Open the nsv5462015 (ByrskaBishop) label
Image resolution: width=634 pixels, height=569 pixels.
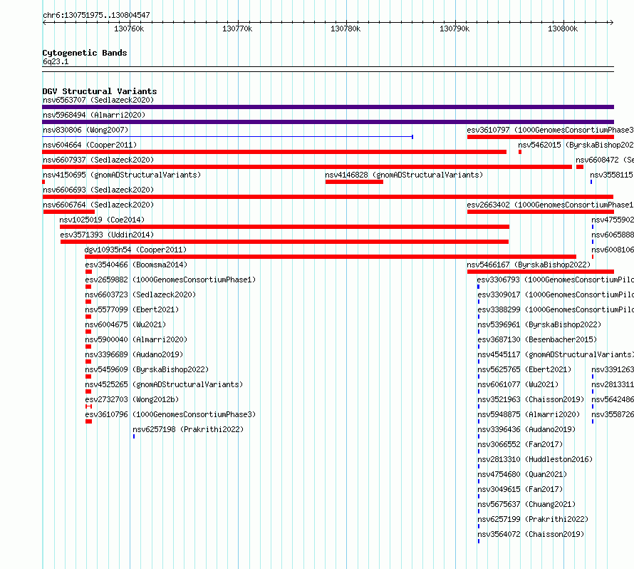576,145
